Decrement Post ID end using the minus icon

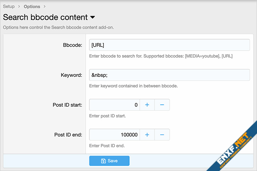pos(162,135)
